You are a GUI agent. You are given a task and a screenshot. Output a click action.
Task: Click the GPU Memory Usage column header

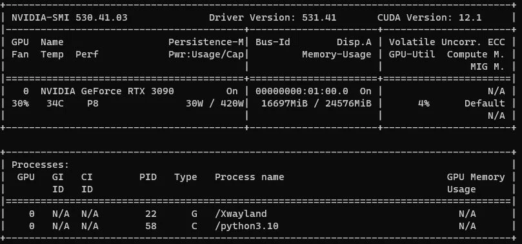(x=476, y=183)
